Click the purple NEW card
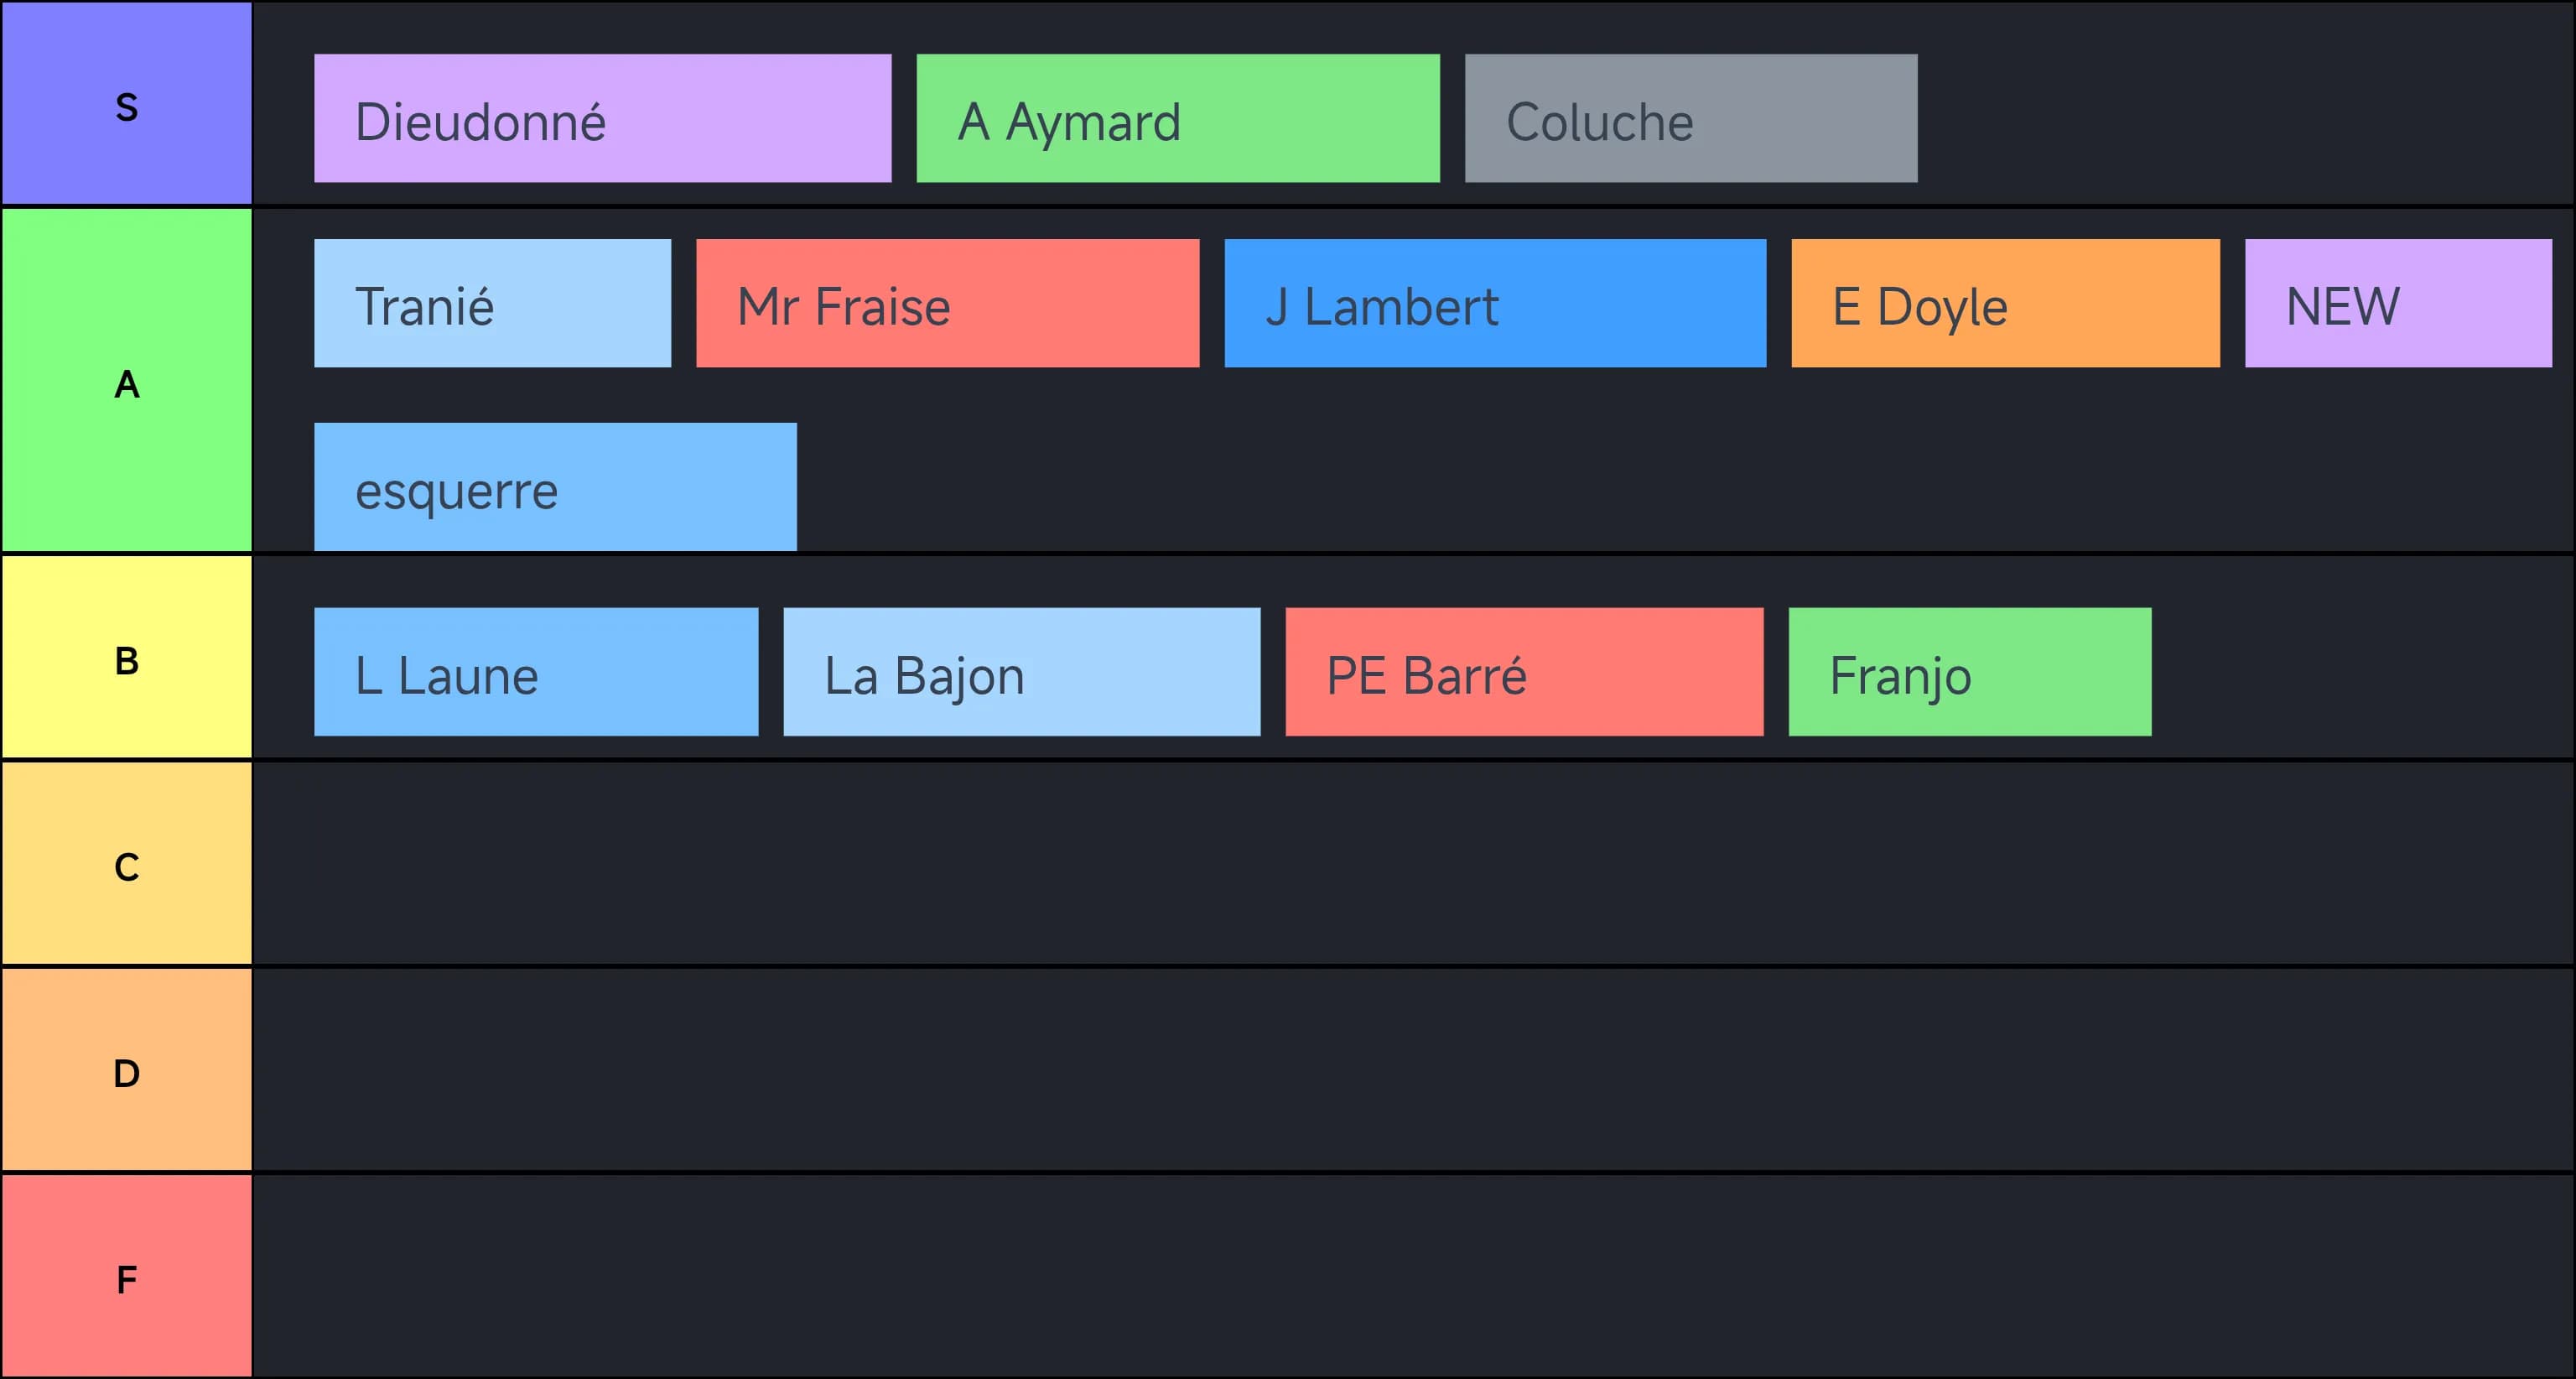Image resolution: width=2576 pixels, height=1379 pixels. click(x=2398, y=303)
